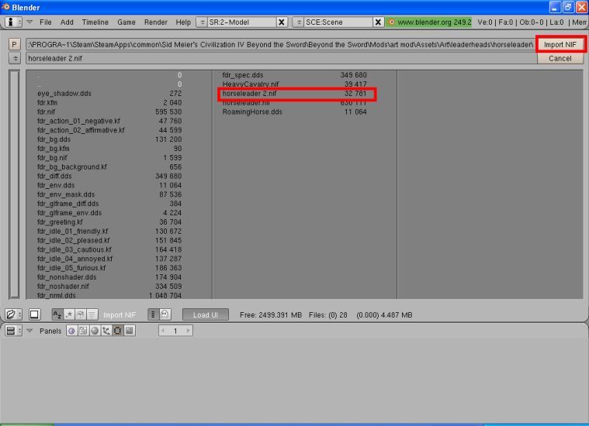Screen dimensions: 589x426
Task: Open the SCE:Scene dropdown selector
Action: 299,22
